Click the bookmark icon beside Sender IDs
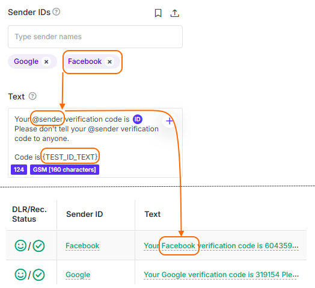The width and height of the screenshot is (315, 288). tap(158, 13)
